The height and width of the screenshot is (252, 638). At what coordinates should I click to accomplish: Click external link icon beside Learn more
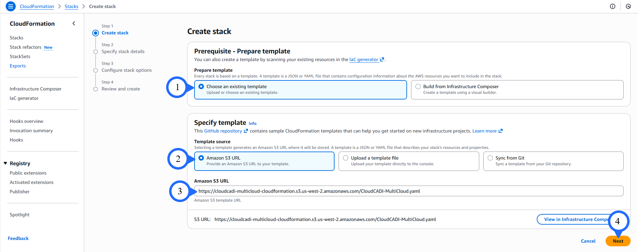pos(500,131)
